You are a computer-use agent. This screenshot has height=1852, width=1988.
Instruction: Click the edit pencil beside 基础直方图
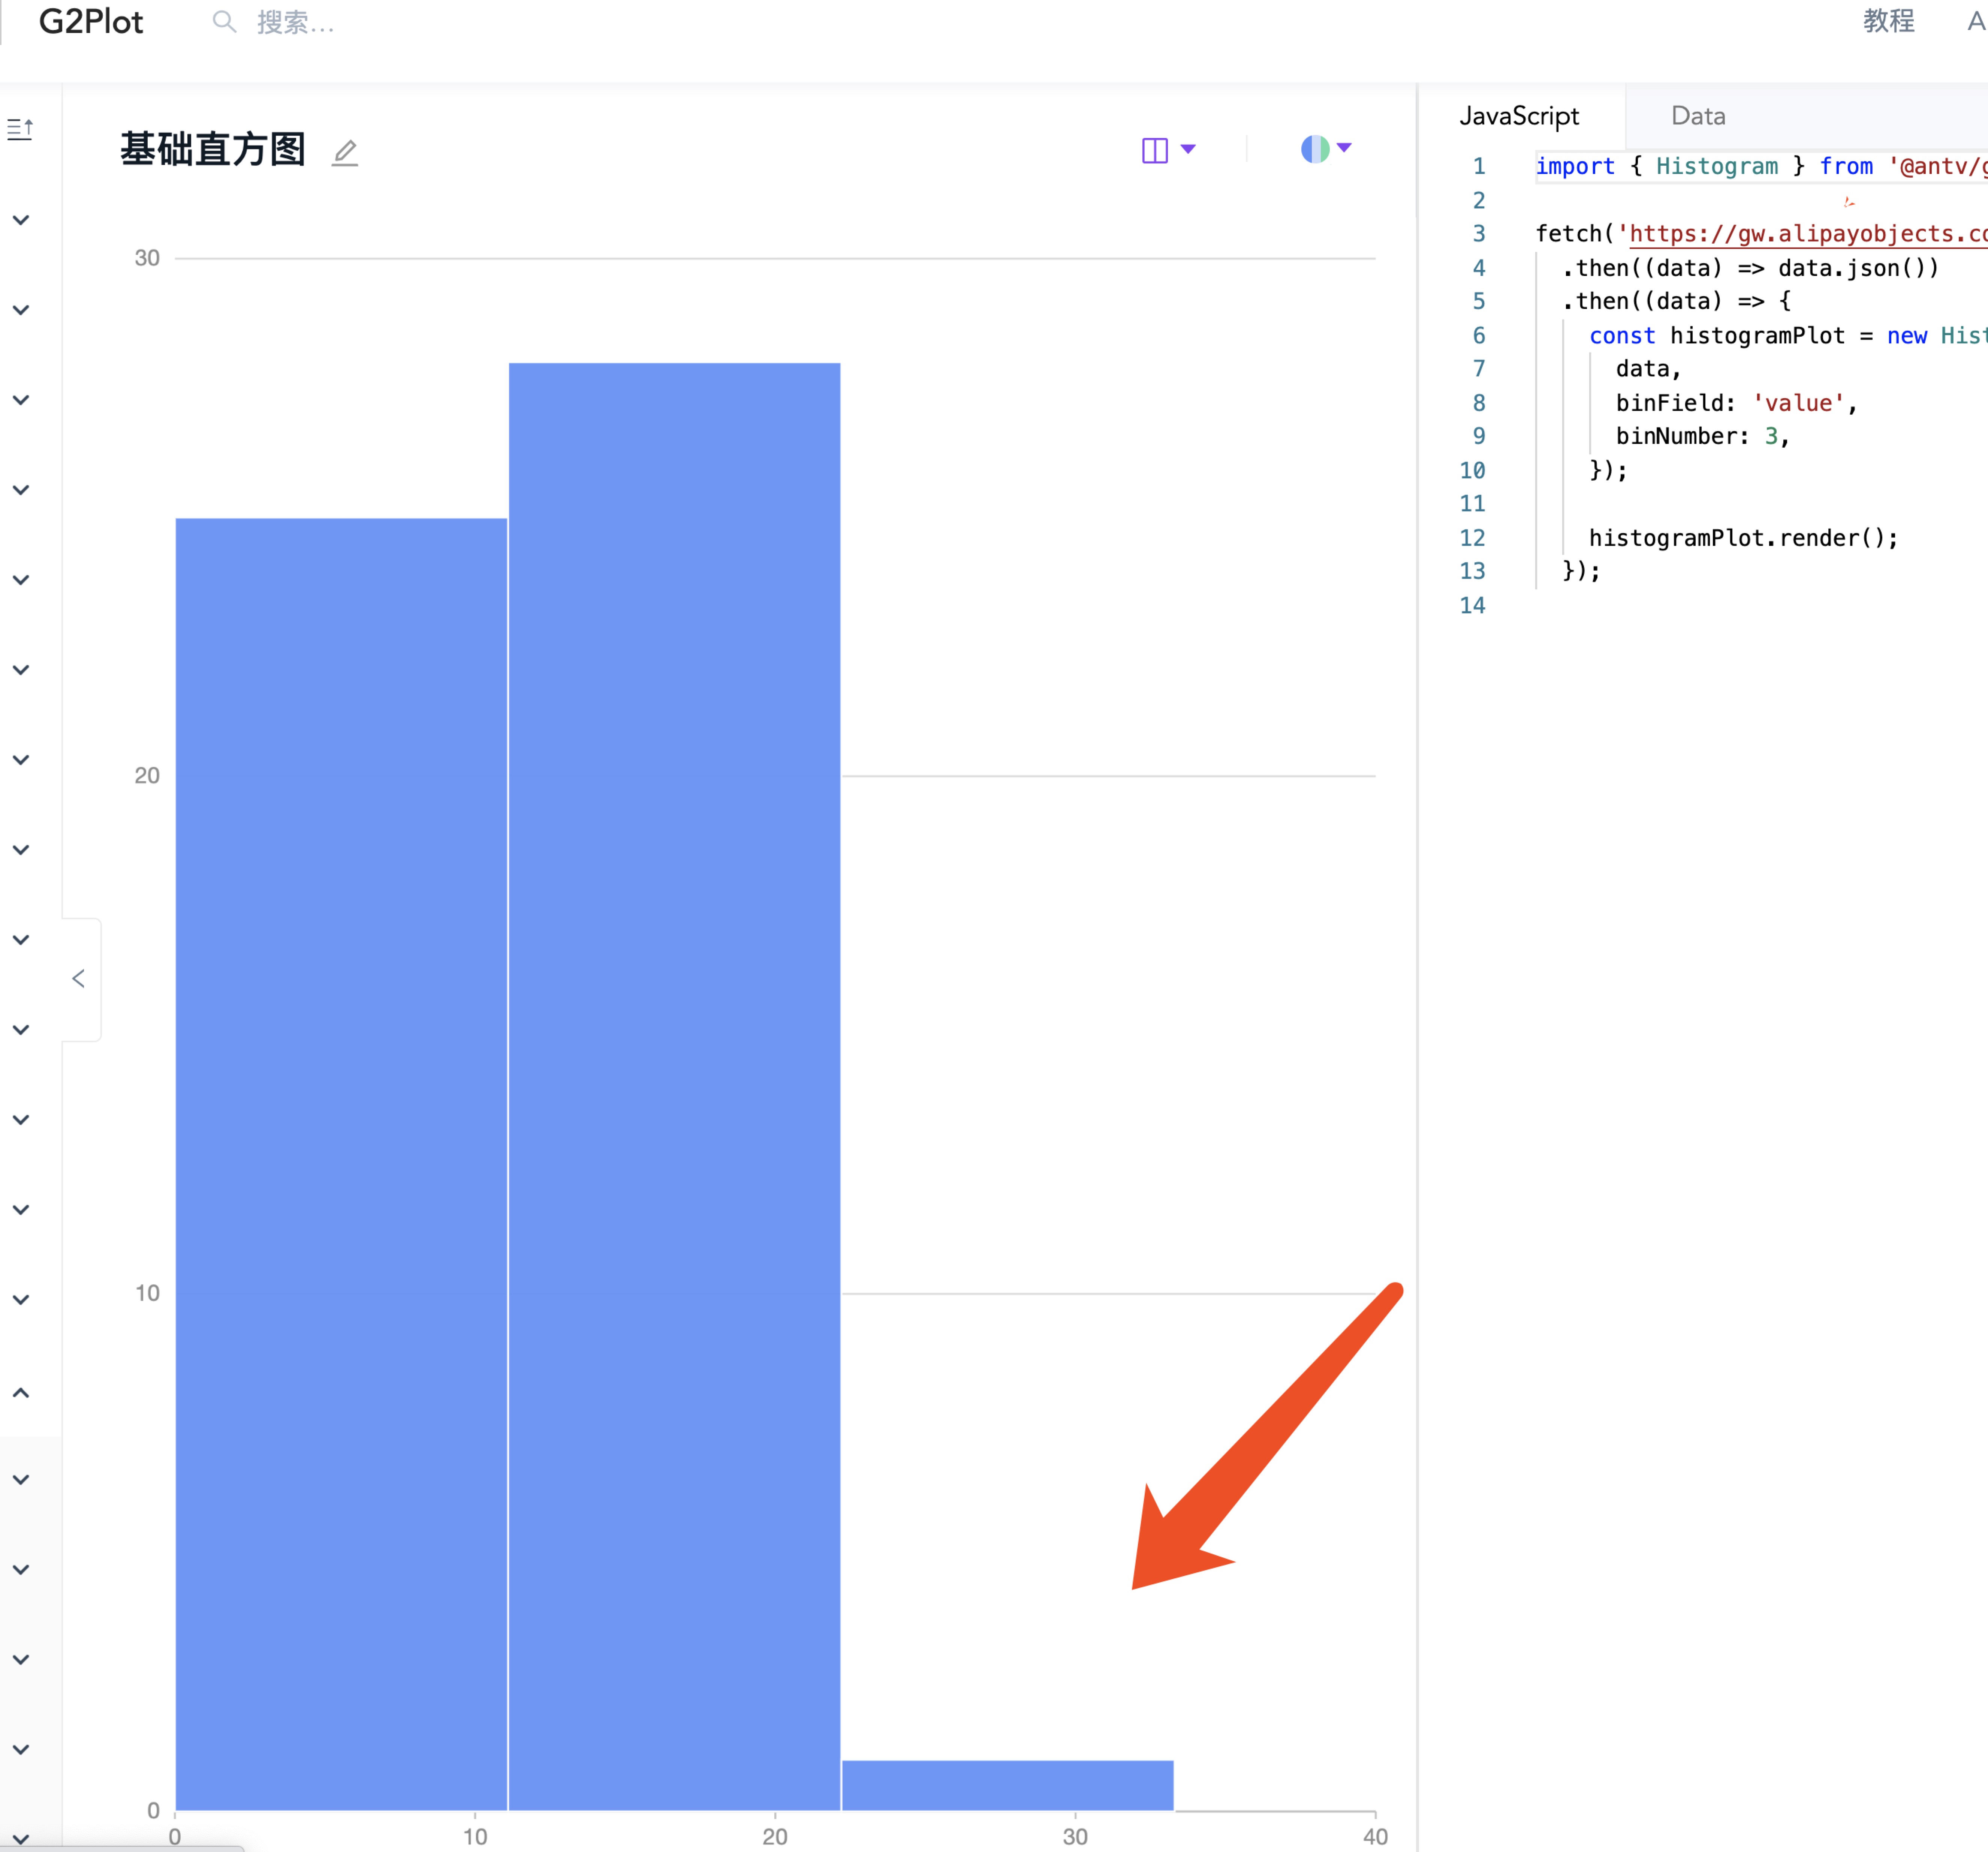coord(345,152)
